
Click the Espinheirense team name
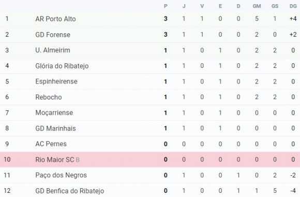coord(56,81)
